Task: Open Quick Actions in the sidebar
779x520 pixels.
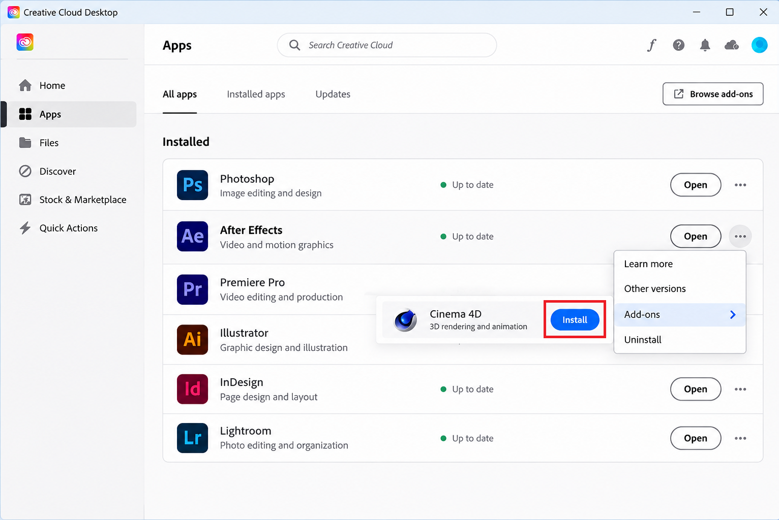Action: pyautogui.click(x=72, y=228)
